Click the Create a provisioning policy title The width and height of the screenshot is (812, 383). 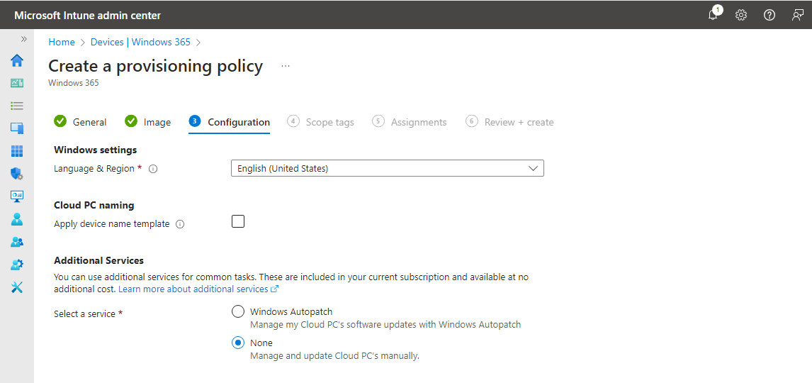pyautogui.click(x=156, y=66)
